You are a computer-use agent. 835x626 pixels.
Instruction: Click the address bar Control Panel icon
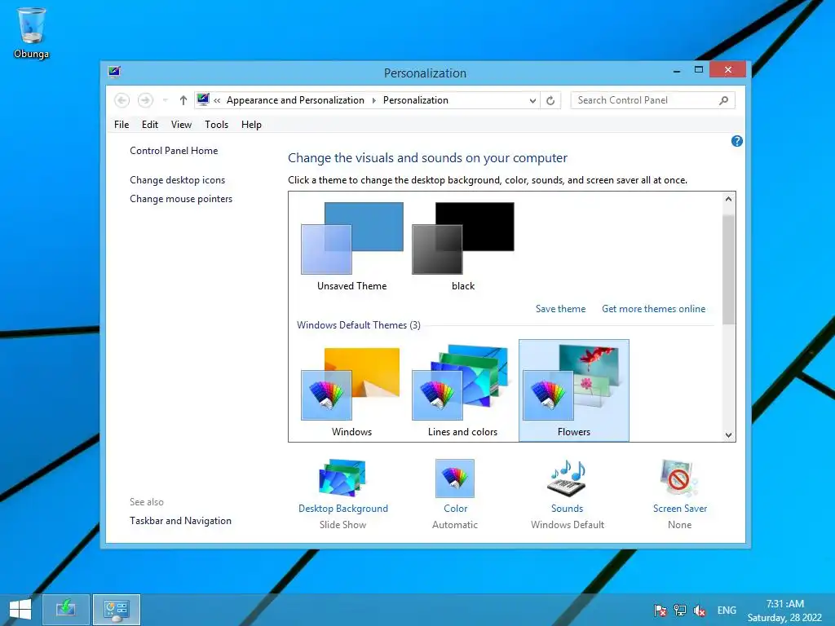pyautogui.click(x=203, y=99)
